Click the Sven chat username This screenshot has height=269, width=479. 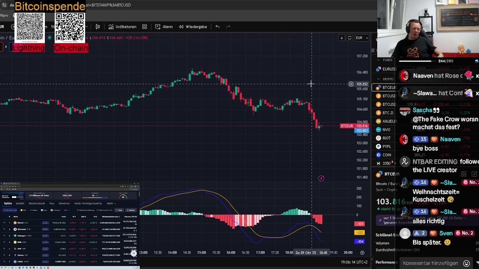[x=446, y=233]
